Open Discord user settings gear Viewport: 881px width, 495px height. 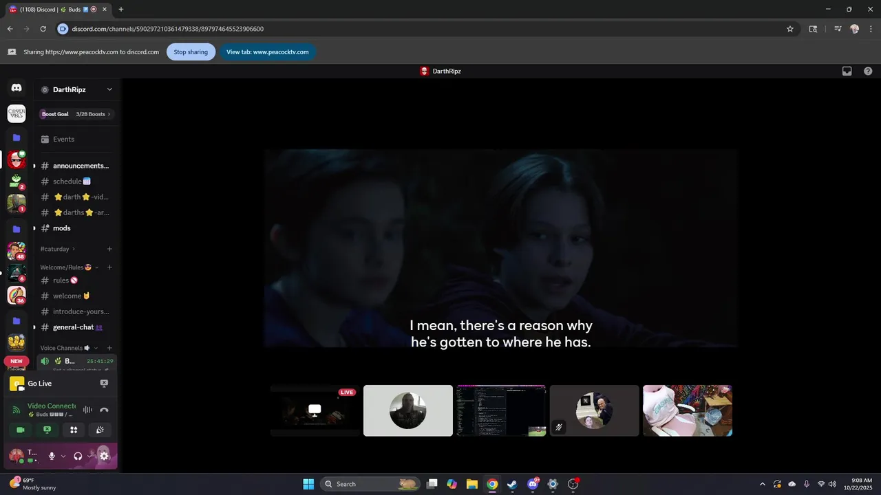(104, 456)
